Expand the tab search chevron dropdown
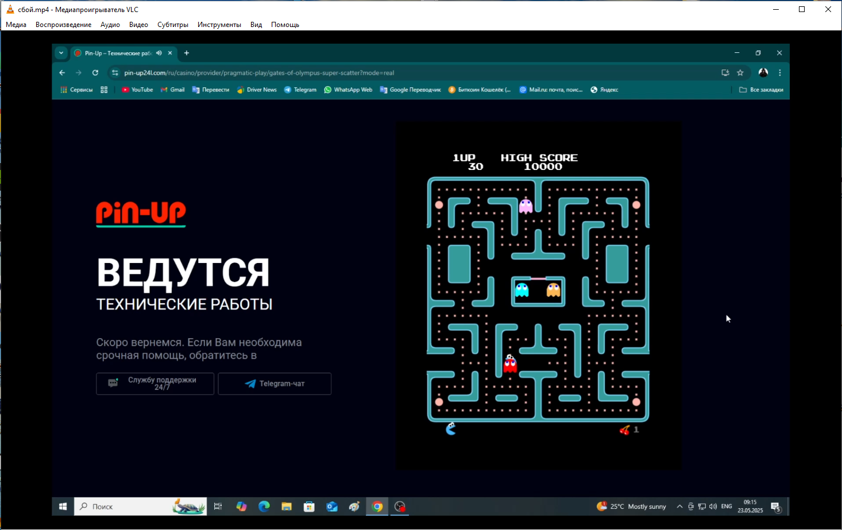The height and width of the screenshot is (530, 842). point(61,53)
